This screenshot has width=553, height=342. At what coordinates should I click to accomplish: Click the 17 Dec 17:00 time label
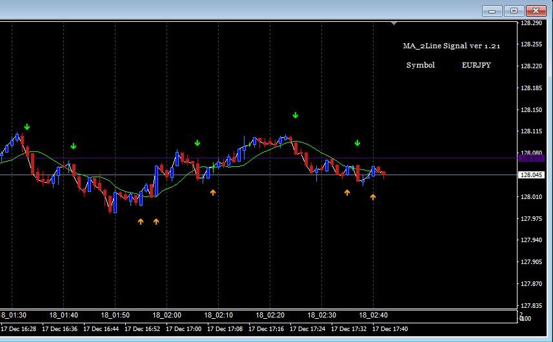point(183,328)
